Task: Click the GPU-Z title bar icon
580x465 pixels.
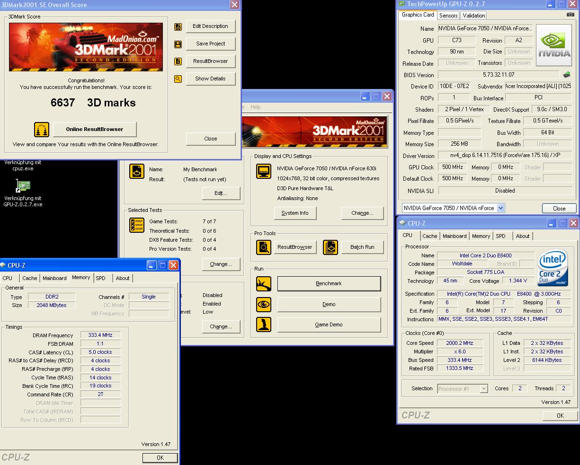Action: pyautogui.click(x=402, y=4)
